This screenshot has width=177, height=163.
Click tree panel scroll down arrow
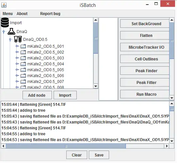click(x=96, y=86)
